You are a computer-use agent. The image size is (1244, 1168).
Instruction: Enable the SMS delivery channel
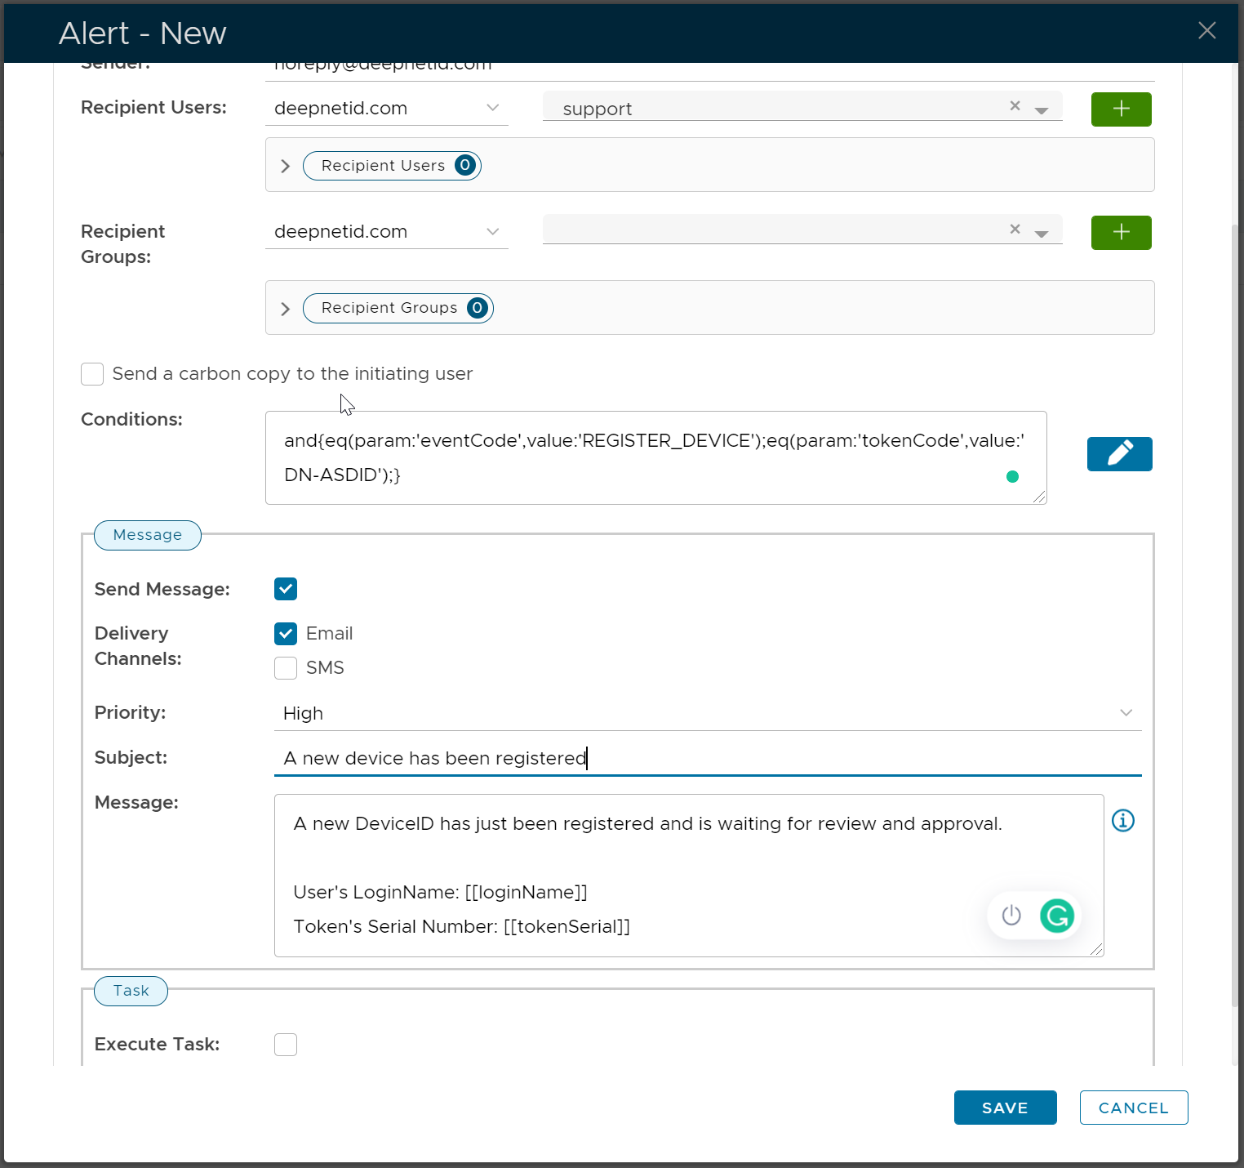[x=286, y=668]
